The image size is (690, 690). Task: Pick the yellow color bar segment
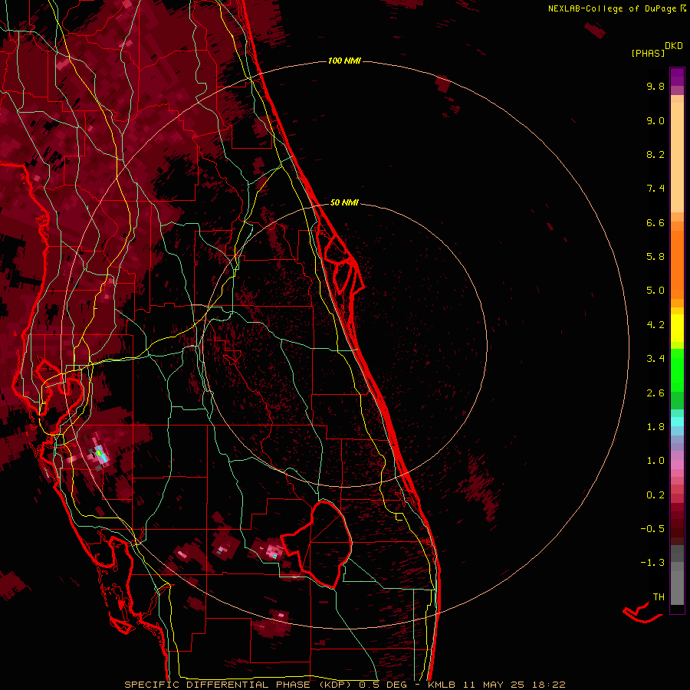(x=677, y=328)
